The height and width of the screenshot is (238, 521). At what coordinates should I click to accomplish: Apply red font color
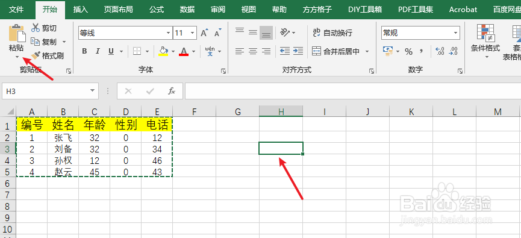coord(184,51)
